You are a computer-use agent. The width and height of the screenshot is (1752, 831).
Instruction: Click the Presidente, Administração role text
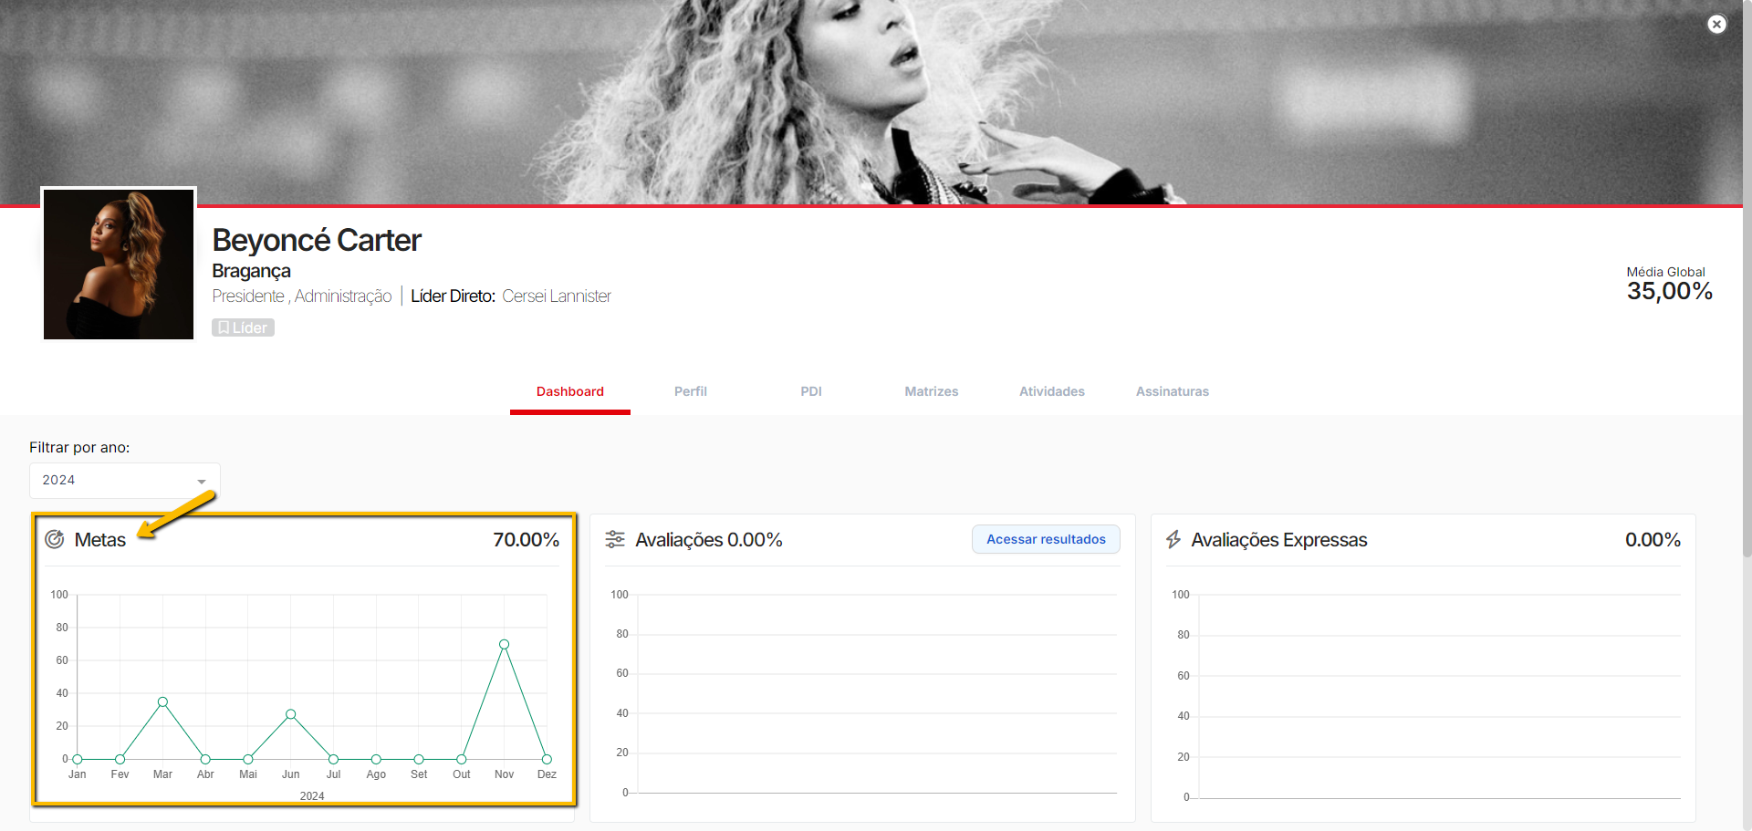tap(302, 296)
